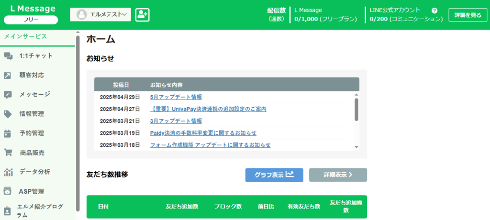Click the 詳細表示 button
This screenshot has height=220, width=490.
(338, 175)
